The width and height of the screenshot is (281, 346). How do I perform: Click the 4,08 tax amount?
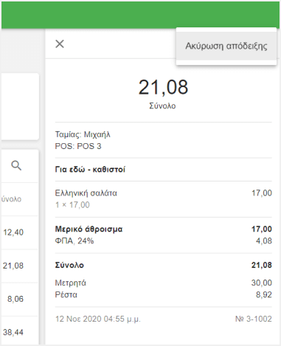(x=264, y=241)
